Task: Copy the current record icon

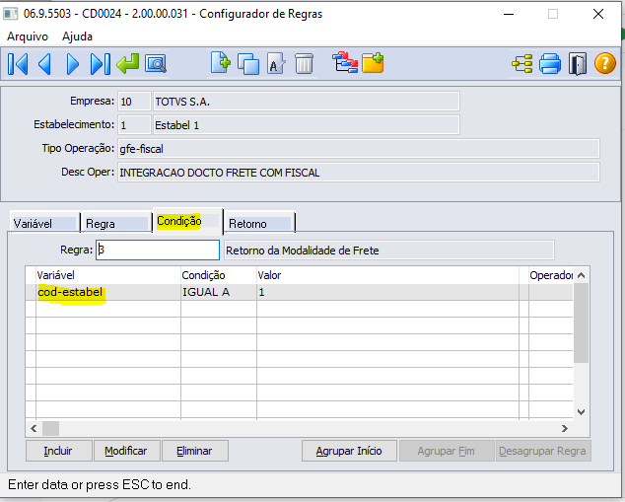Action: coord(247,64)
